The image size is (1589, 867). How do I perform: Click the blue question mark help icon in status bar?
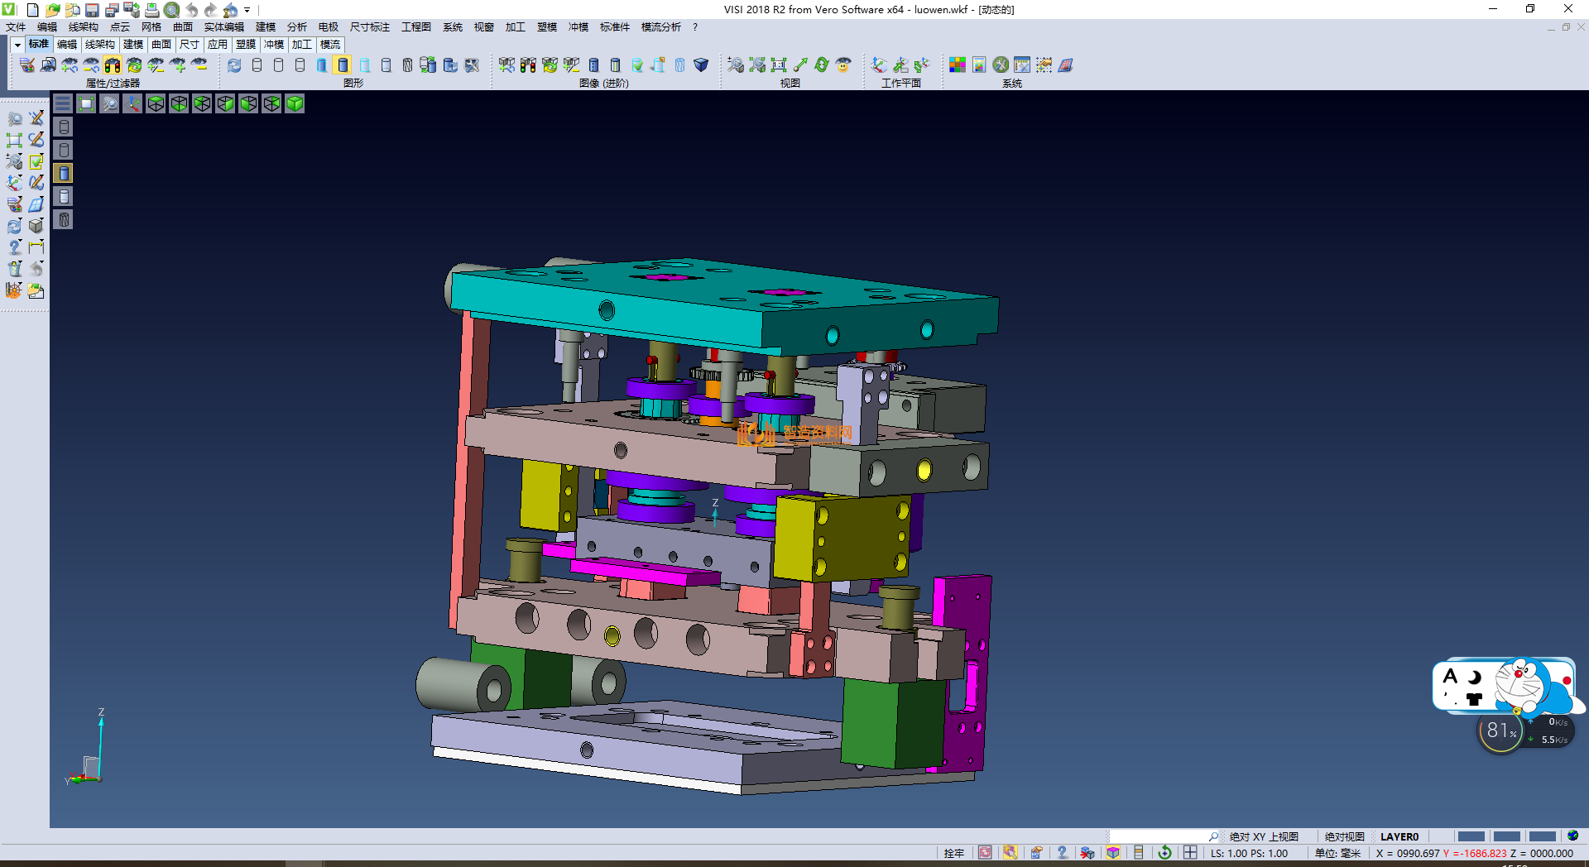[1062, 853]
